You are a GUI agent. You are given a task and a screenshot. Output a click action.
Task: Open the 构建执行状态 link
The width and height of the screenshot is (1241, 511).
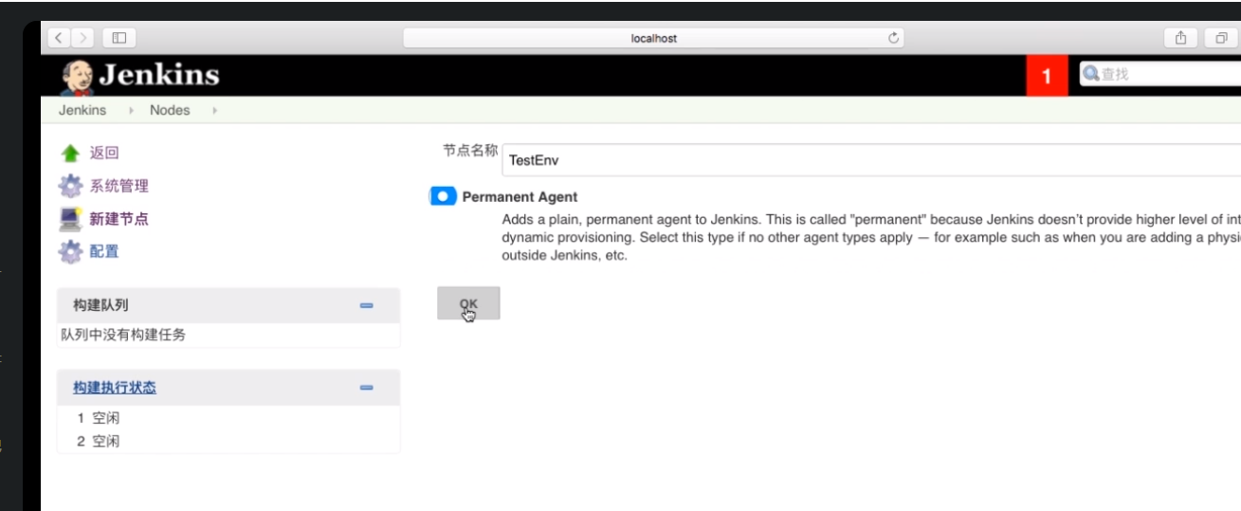115,388
